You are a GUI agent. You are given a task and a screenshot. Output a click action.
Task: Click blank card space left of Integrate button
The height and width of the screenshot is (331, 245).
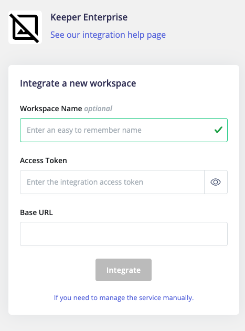click(x=57, y=270)
